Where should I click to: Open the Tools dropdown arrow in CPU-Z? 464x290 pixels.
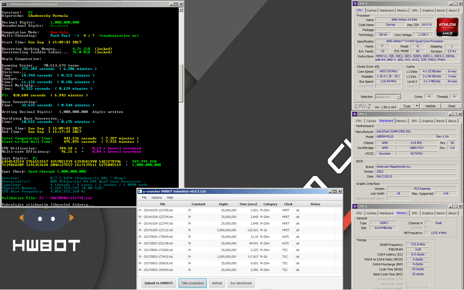417,106
